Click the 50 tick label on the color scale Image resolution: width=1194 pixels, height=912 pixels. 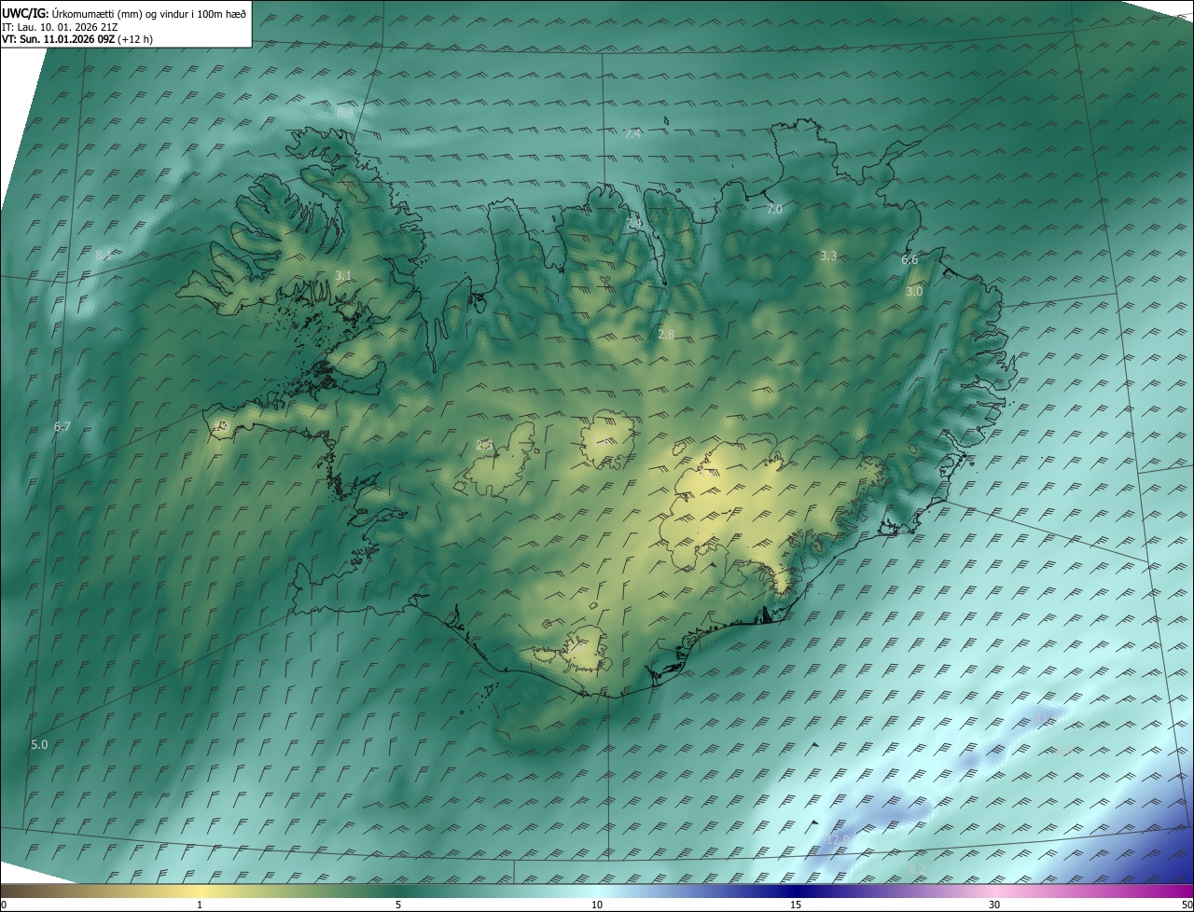pyautogui.click(x=1187, y=905)
